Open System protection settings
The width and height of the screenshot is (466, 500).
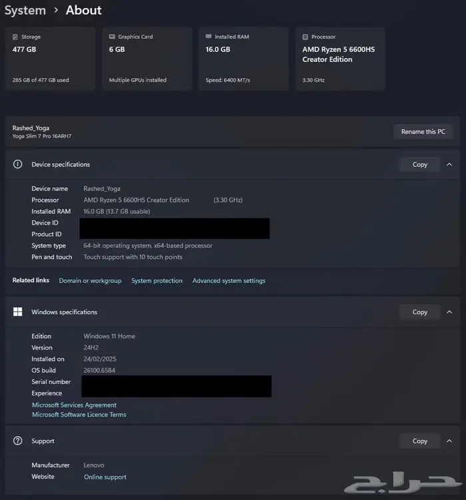coord(156,281)
